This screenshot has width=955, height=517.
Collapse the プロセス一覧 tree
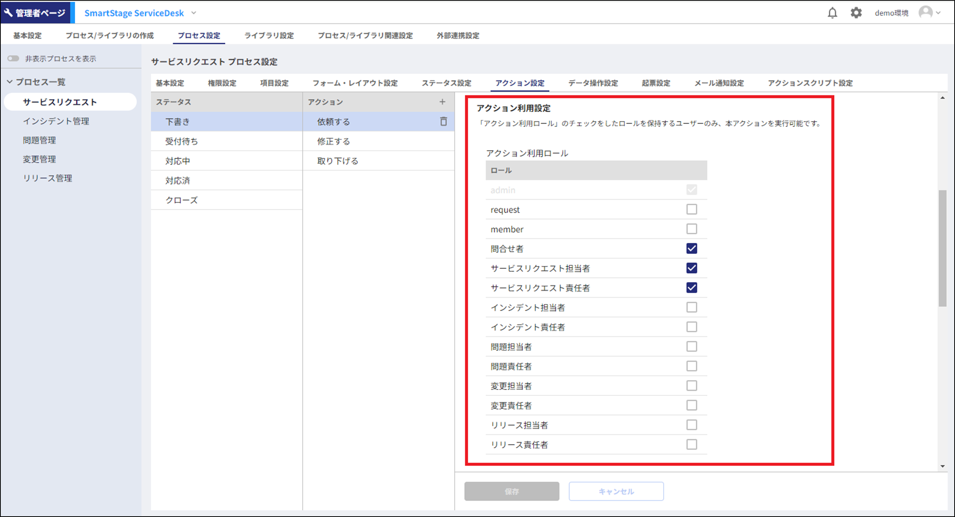tap(10, 82)
